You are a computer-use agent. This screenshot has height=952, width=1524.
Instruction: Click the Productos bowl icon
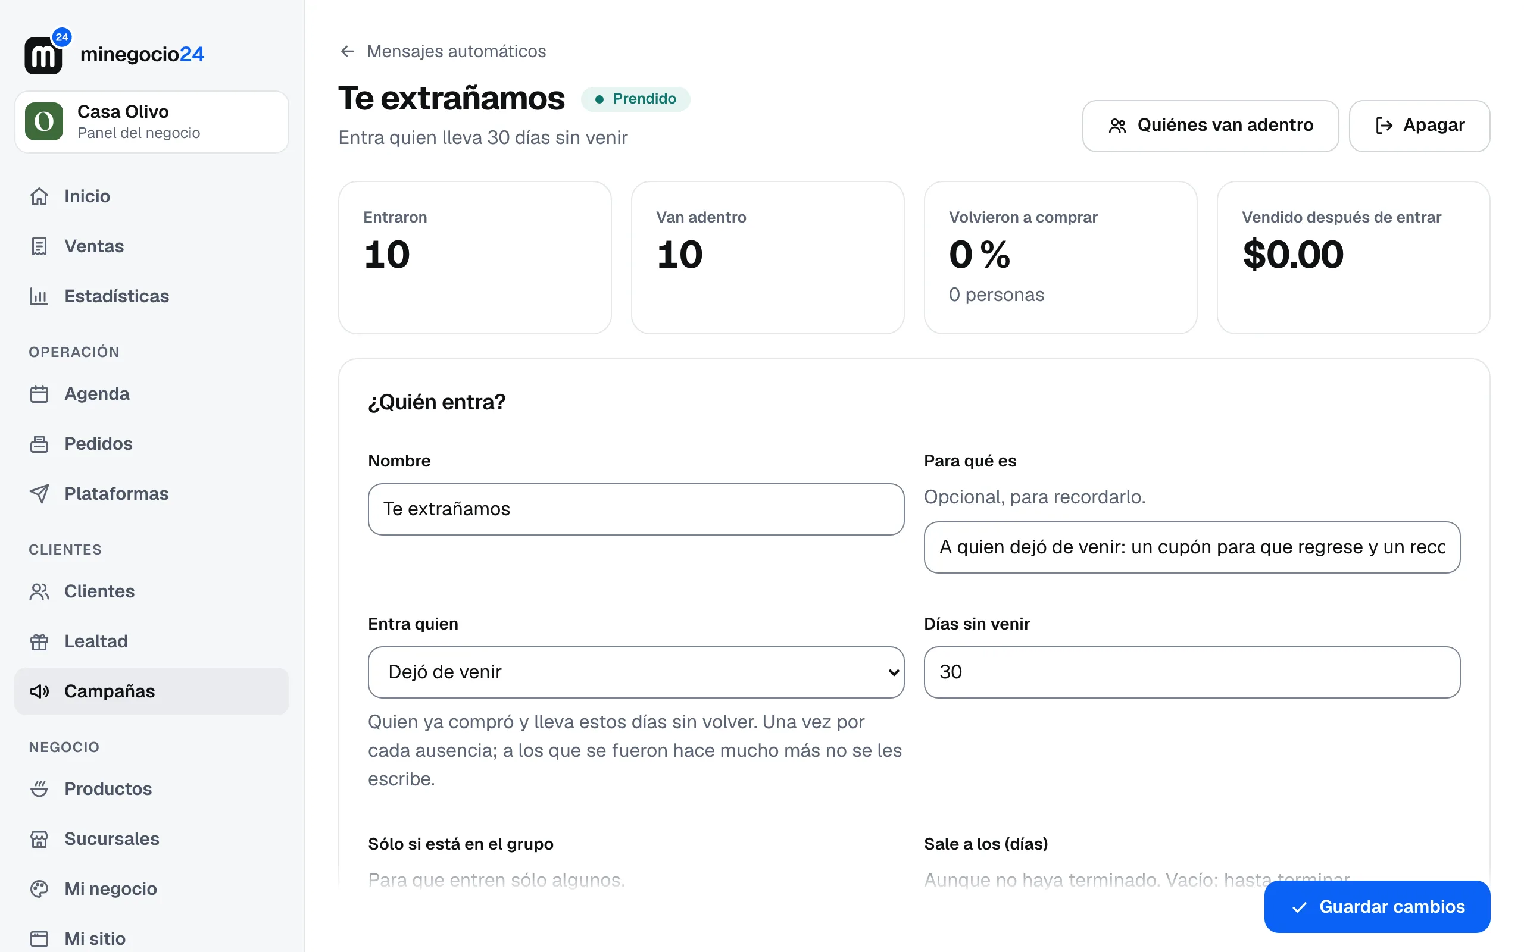point(39,789)
